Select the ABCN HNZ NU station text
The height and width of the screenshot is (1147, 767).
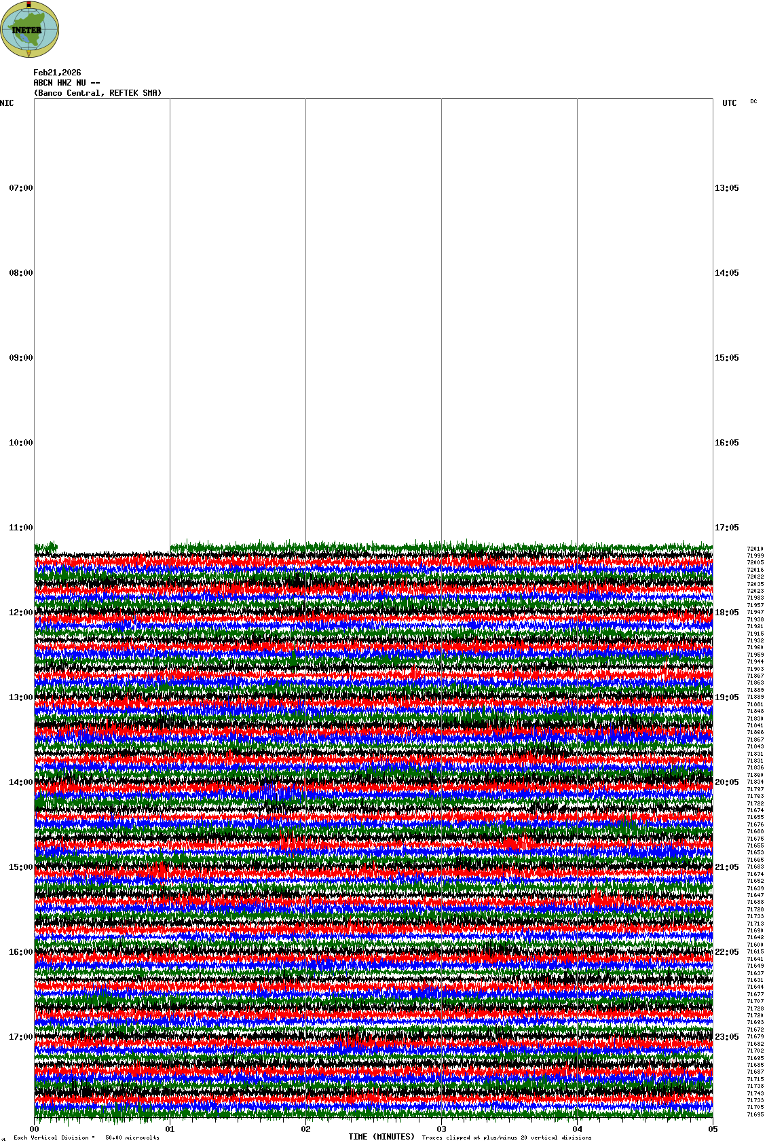click(x=67, y=83)
